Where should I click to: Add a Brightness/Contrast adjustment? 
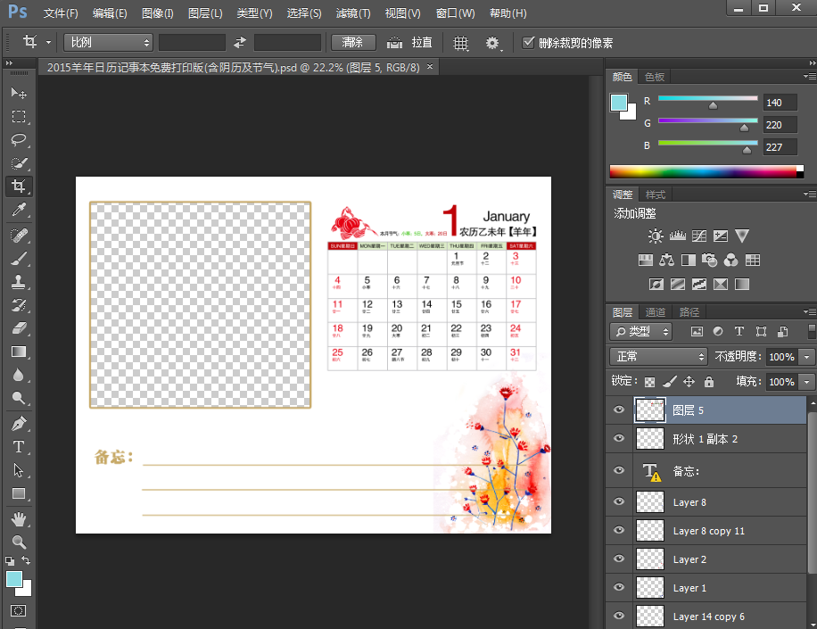coord(656,236)
